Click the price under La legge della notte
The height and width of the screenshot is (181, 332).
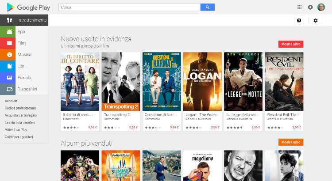256,128
